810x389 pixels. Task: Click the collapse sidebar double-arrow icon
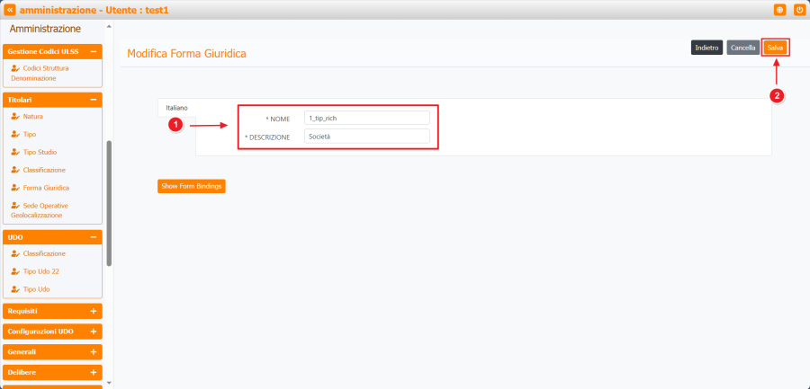point(10,9)
